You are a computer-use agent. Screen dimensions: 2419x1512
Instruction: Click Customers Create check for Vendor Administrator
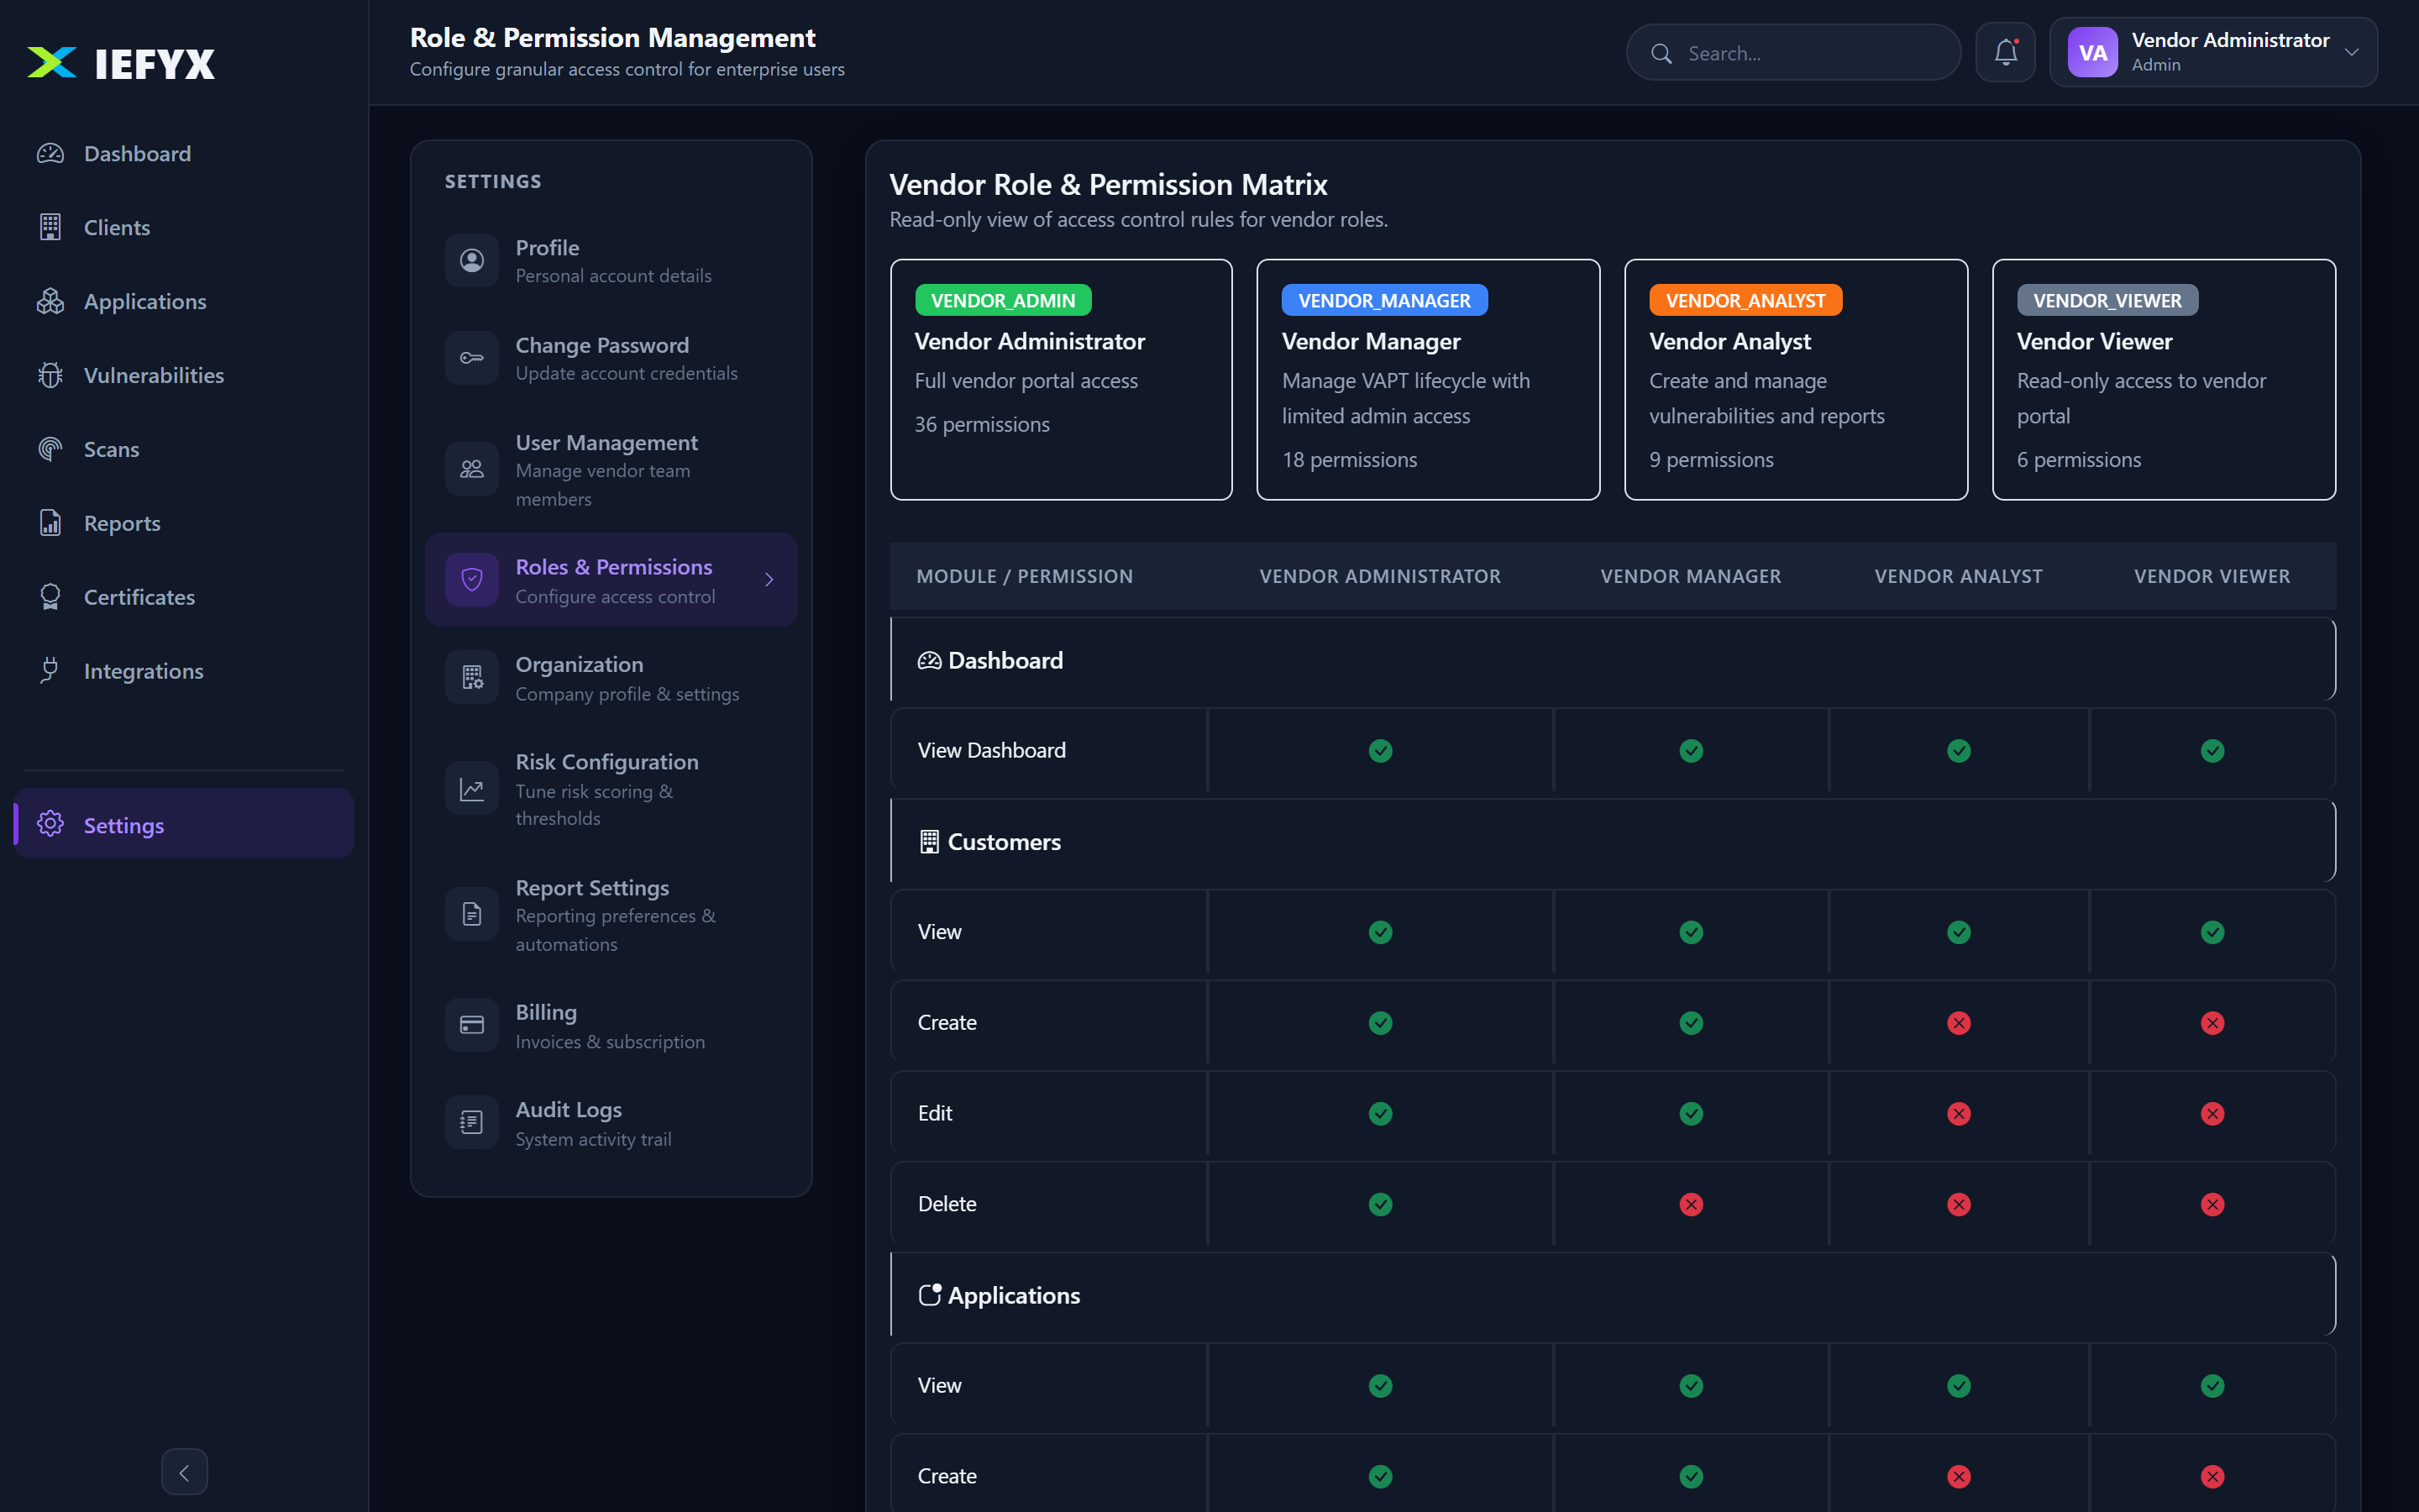pos(1381,1023)
